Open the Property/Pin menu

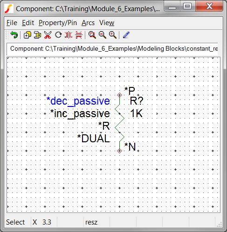pos(58,23)
